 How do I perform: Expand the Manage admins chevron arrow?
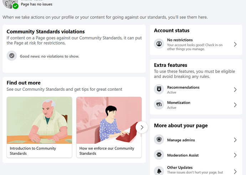235,140
